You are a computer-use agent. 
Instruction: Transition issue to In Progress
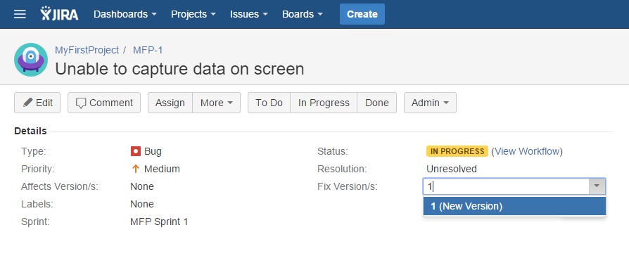324,103
